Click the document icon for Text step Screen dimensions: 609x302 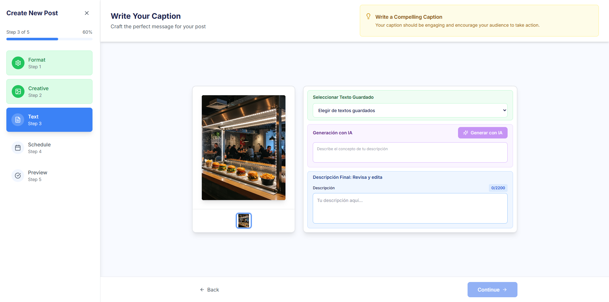[18, 120]
